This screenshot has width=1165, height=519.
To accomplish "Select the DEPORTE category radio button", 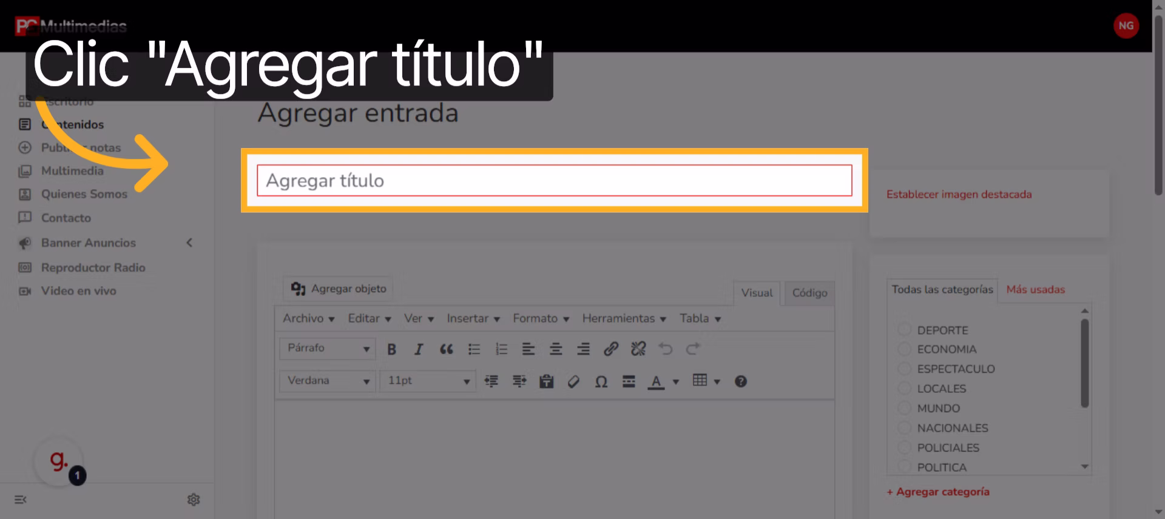I will pos(904,330).
